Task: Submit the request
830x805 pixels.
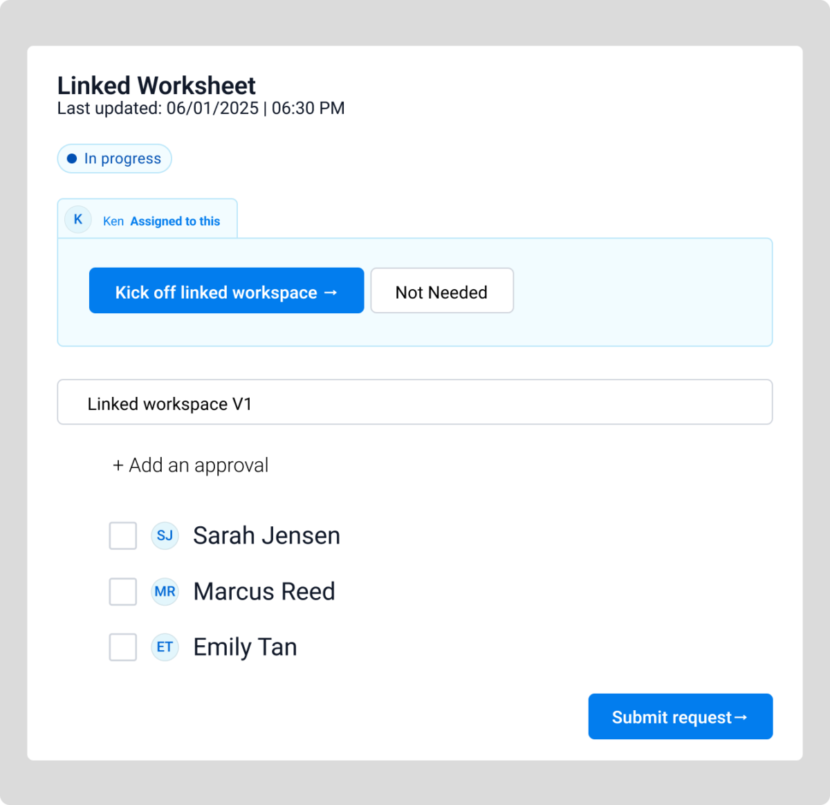Action: pyautogui.click(x=680, y=716)
